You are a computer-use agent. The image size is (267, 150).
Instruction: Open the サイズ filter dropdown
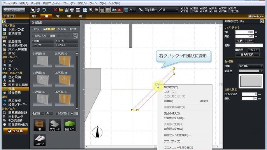click(43, 45)
